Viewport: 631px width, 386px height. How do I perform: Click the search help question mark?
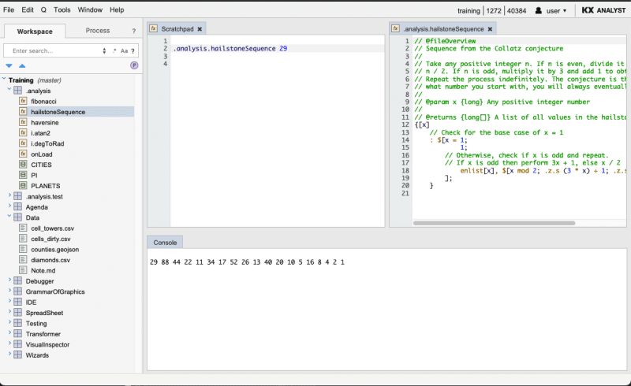(x=133, y=51)
